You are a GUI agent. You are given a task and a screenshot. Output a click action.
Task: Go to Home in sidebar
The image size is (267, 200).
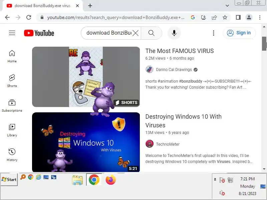[12, 56]
